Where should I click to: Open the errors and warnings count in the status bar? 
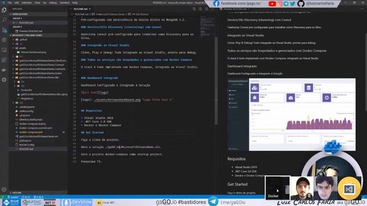coord(38,197)
